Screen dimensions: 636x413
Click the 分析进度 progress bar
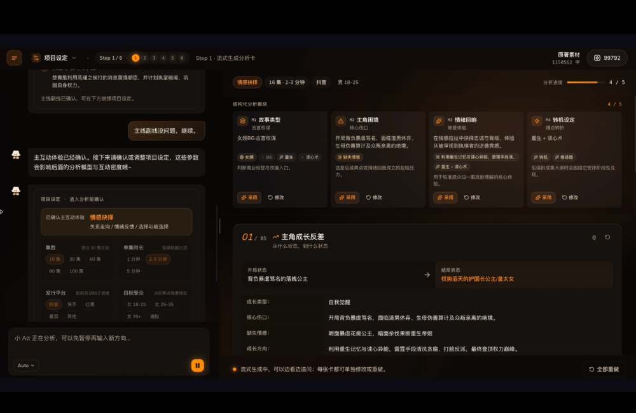pos(586,82)
